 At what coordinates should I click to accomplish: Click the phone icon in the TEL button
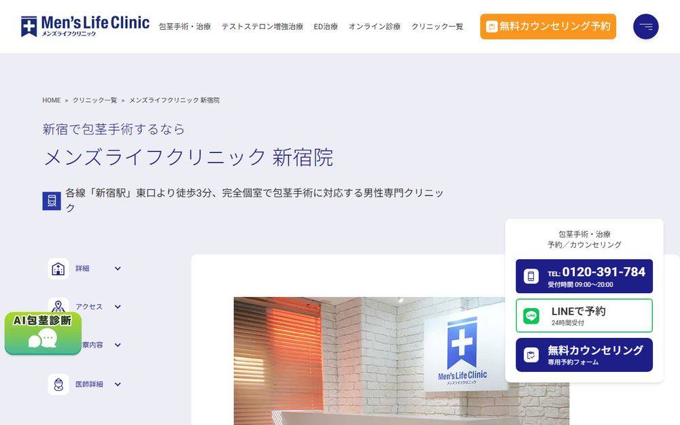(x=531, y=276)
